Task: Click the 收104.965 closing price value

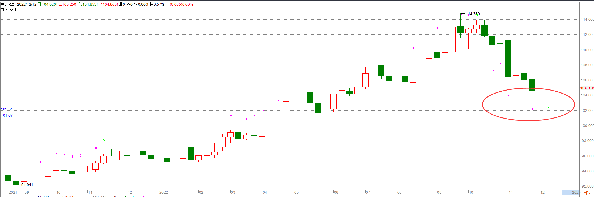Action: coord(109,4)
